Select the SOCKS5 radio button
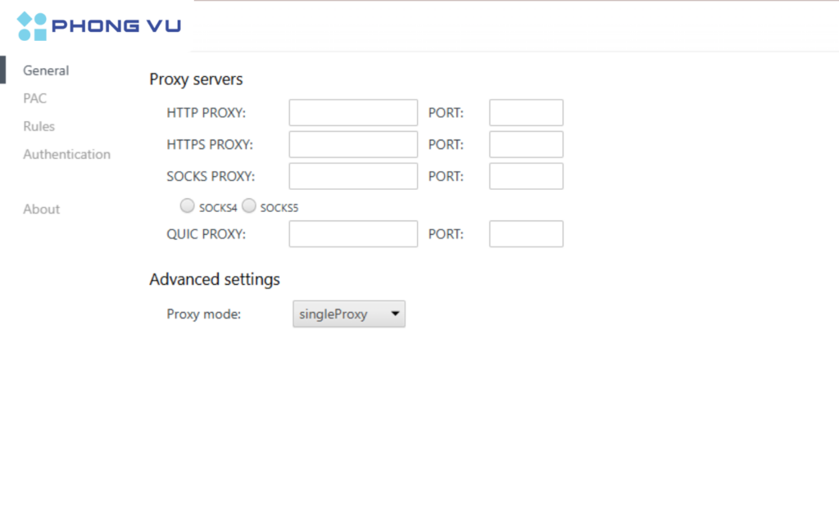 coord(248,206)
